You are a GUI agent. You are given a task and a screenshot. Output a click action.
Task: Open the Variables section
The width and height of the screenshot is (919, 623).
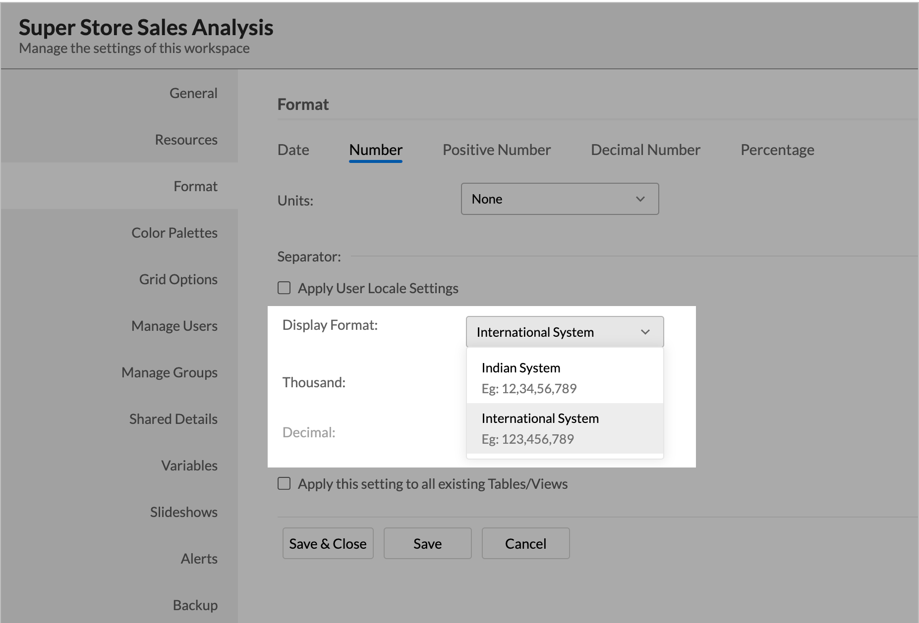pos(189,466)
